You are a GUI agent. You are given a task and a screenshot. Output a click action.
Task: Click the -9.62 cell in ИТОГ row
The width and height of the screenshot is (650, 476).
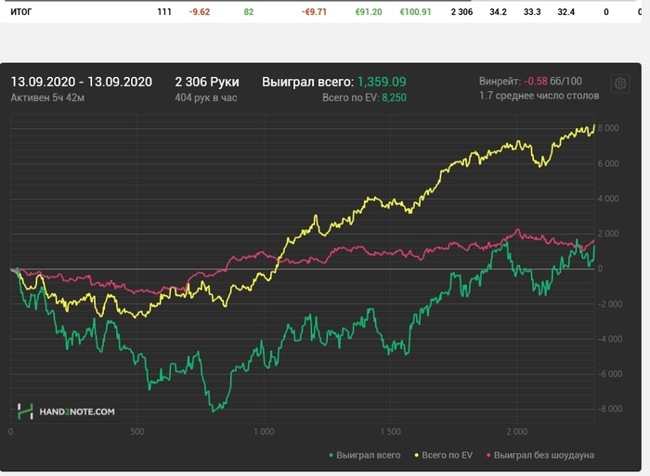[200, 12]
